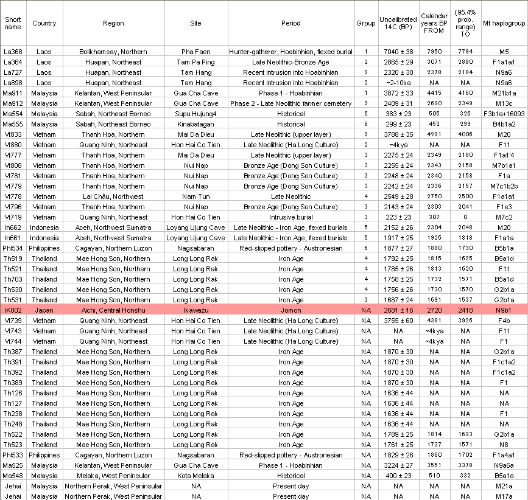528x500 pixels.
Task: Select the '1917 ± 25' radiocarbon value
Action: 398,238
